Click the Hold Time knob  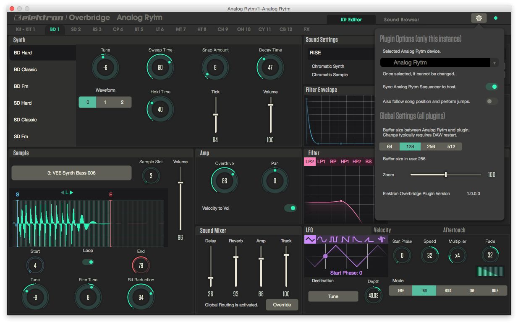pos(160,109)
